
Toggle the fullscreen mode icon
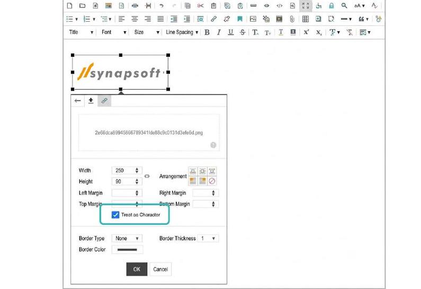tap(306, 6)
